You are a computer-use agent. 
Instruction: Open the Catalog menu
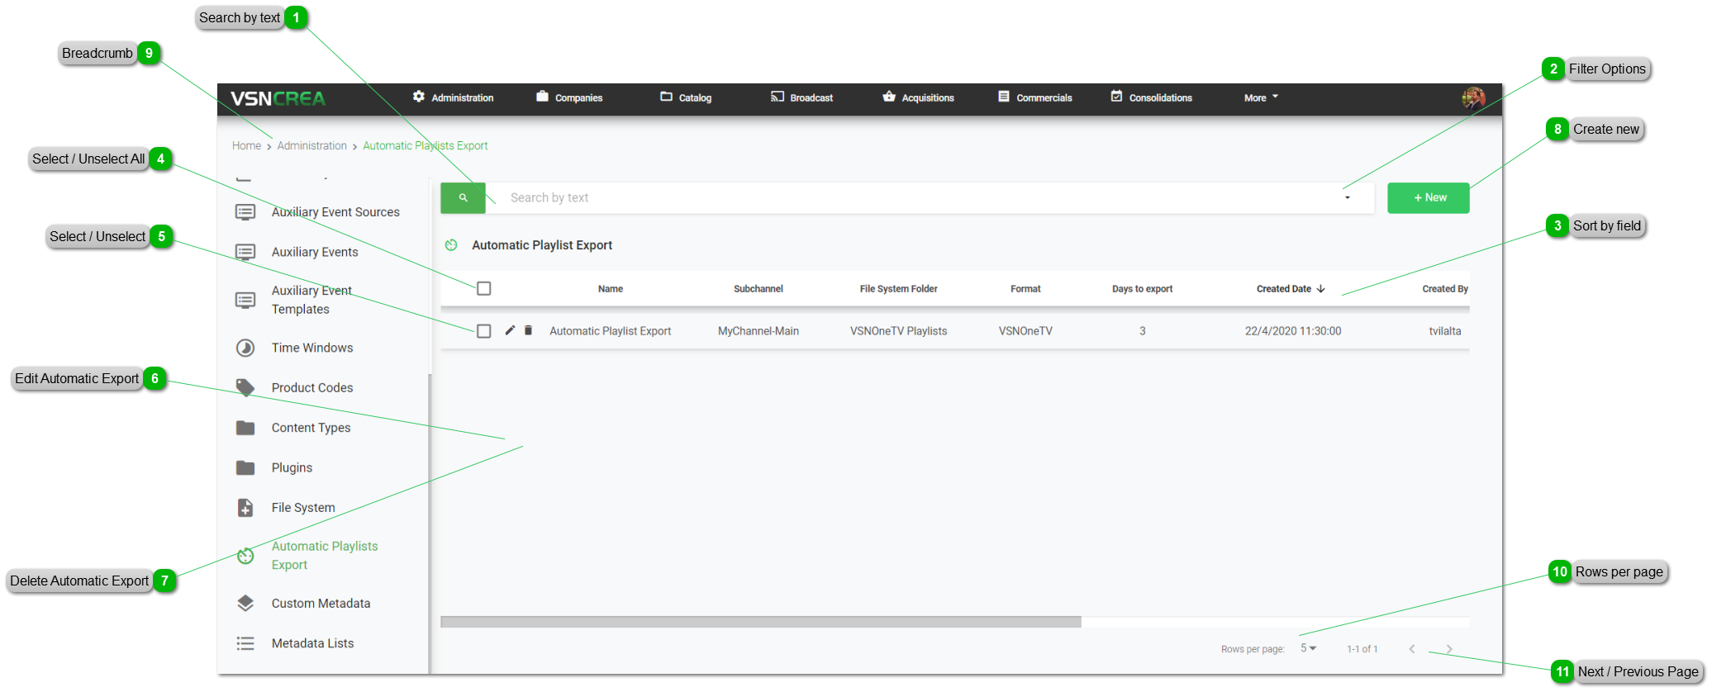(x=686, y=98)
